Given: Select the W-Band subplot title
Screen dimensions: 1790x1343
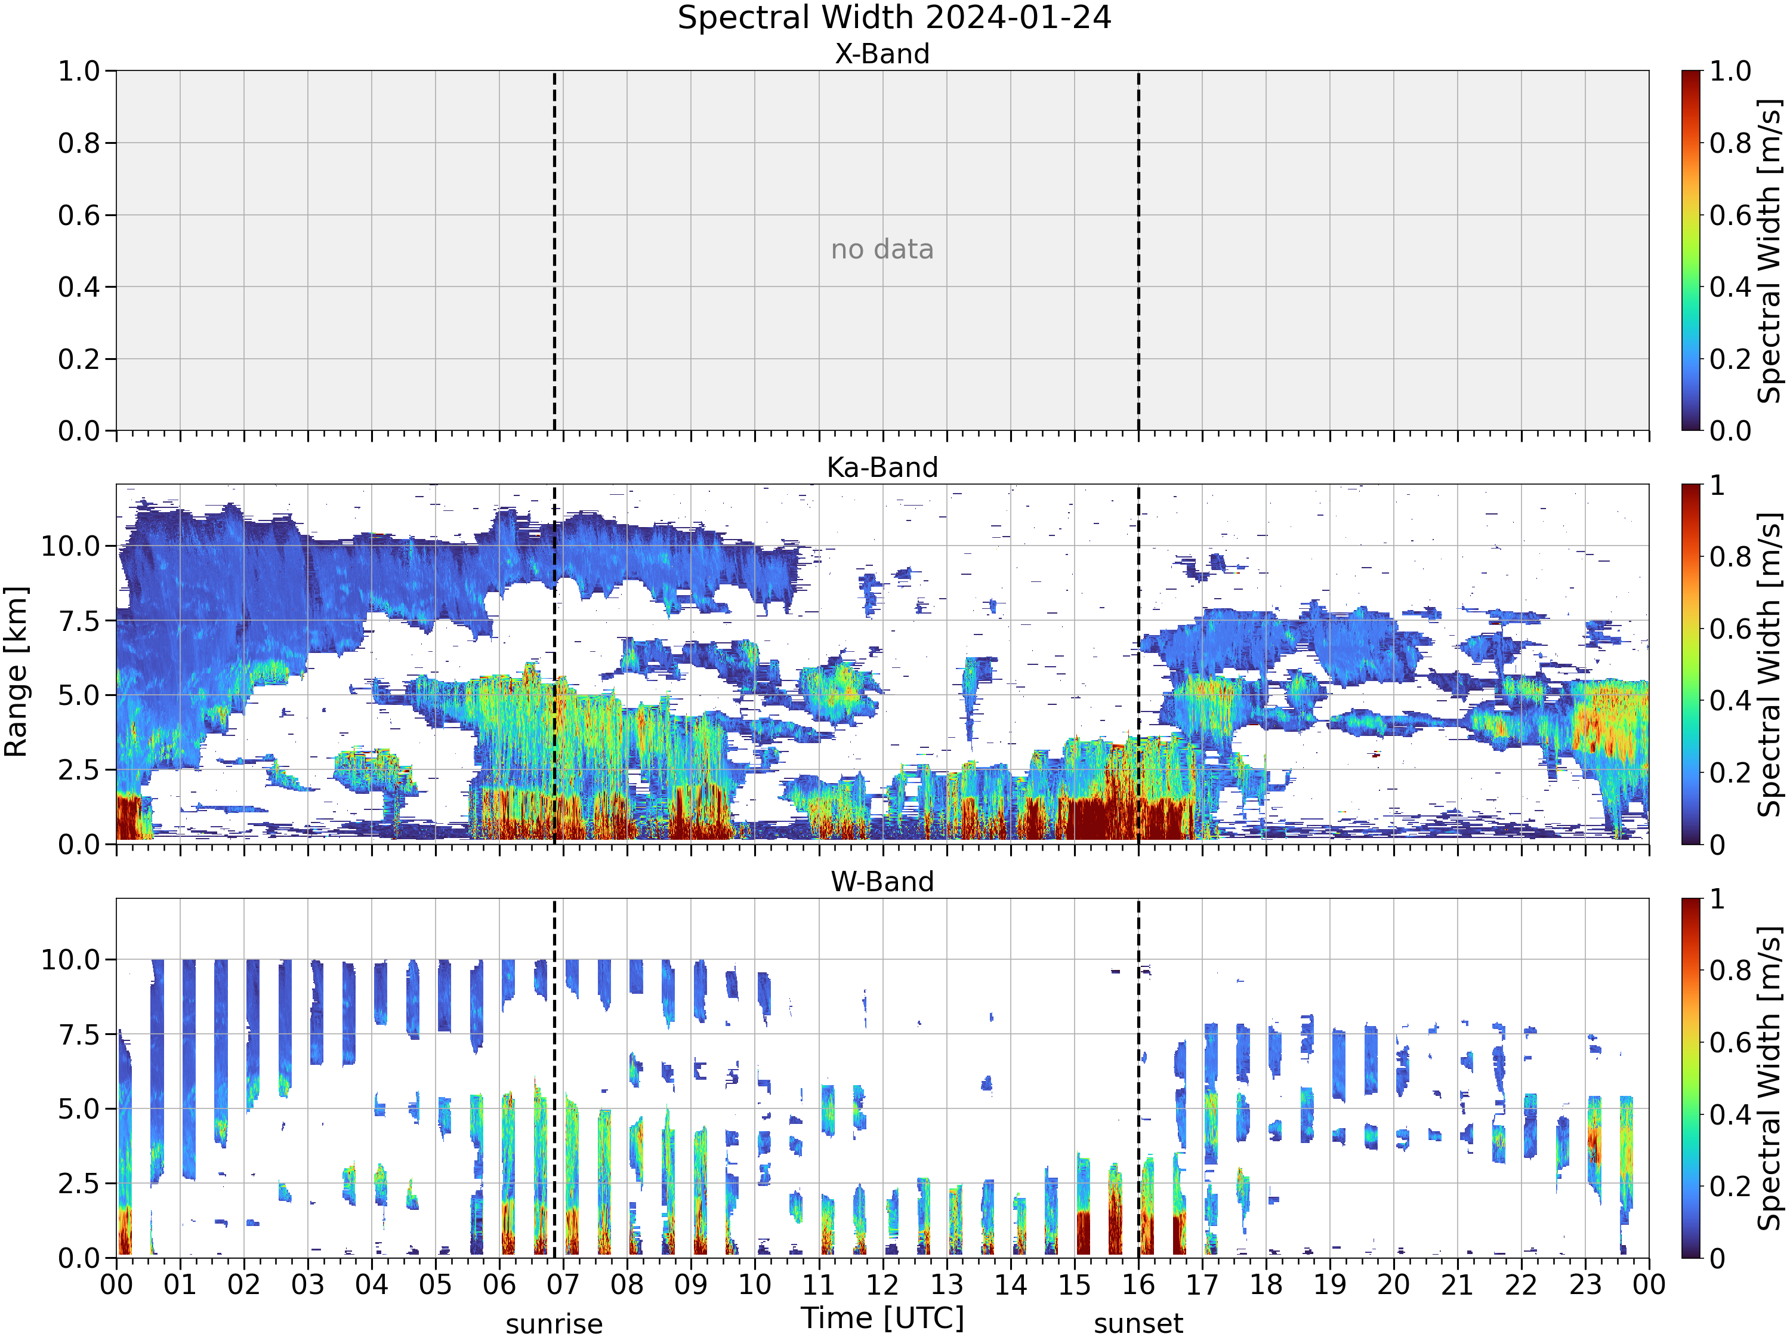Looking at the screenshot, I should pos(882,882).
